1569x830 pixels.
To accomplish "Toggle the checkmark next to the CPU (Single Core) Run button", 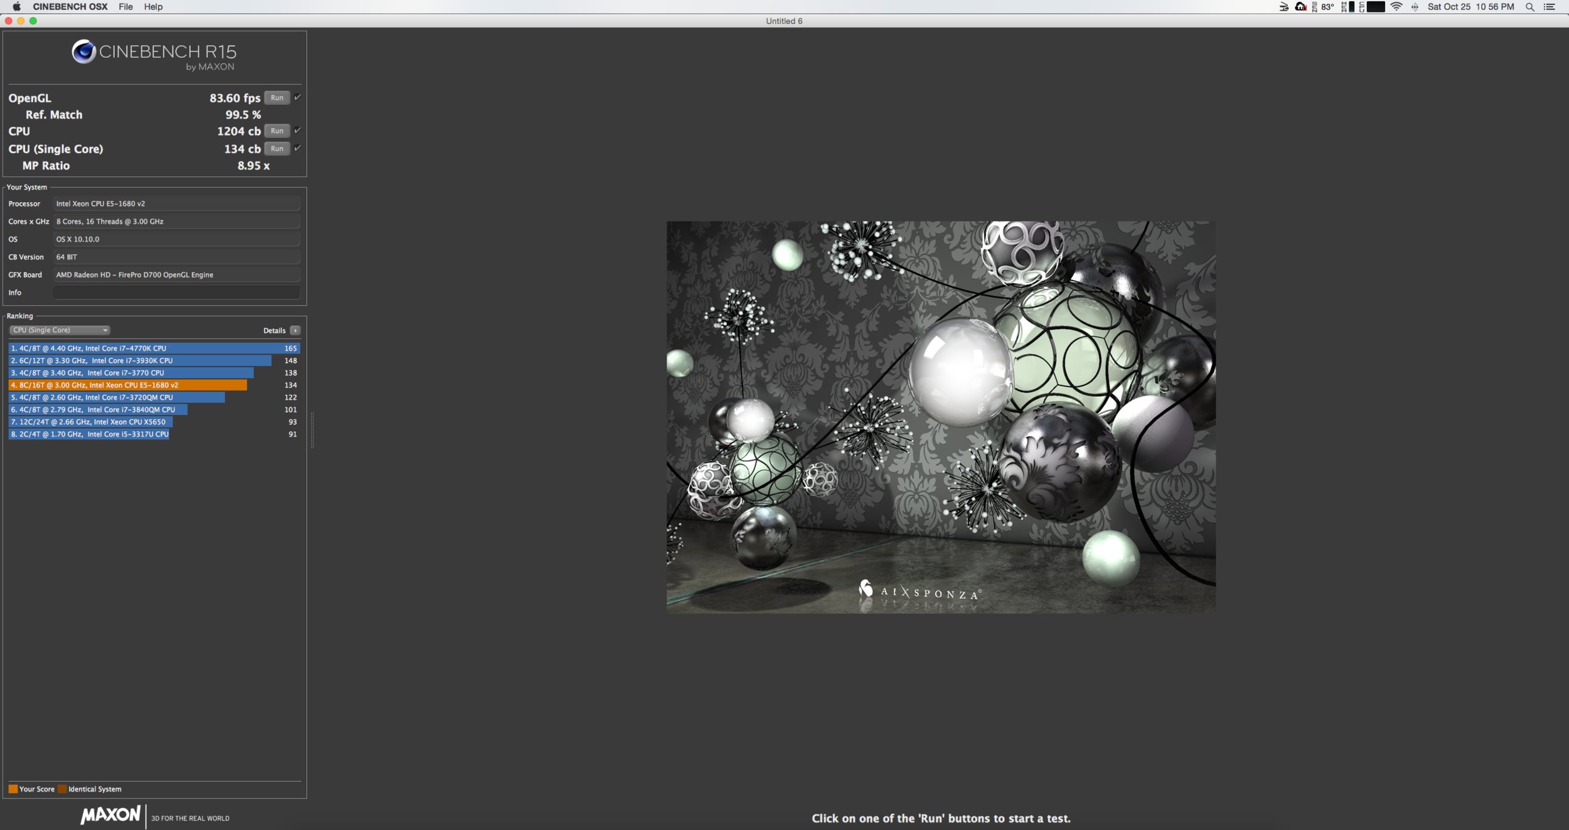I will (x=297, y=148).
